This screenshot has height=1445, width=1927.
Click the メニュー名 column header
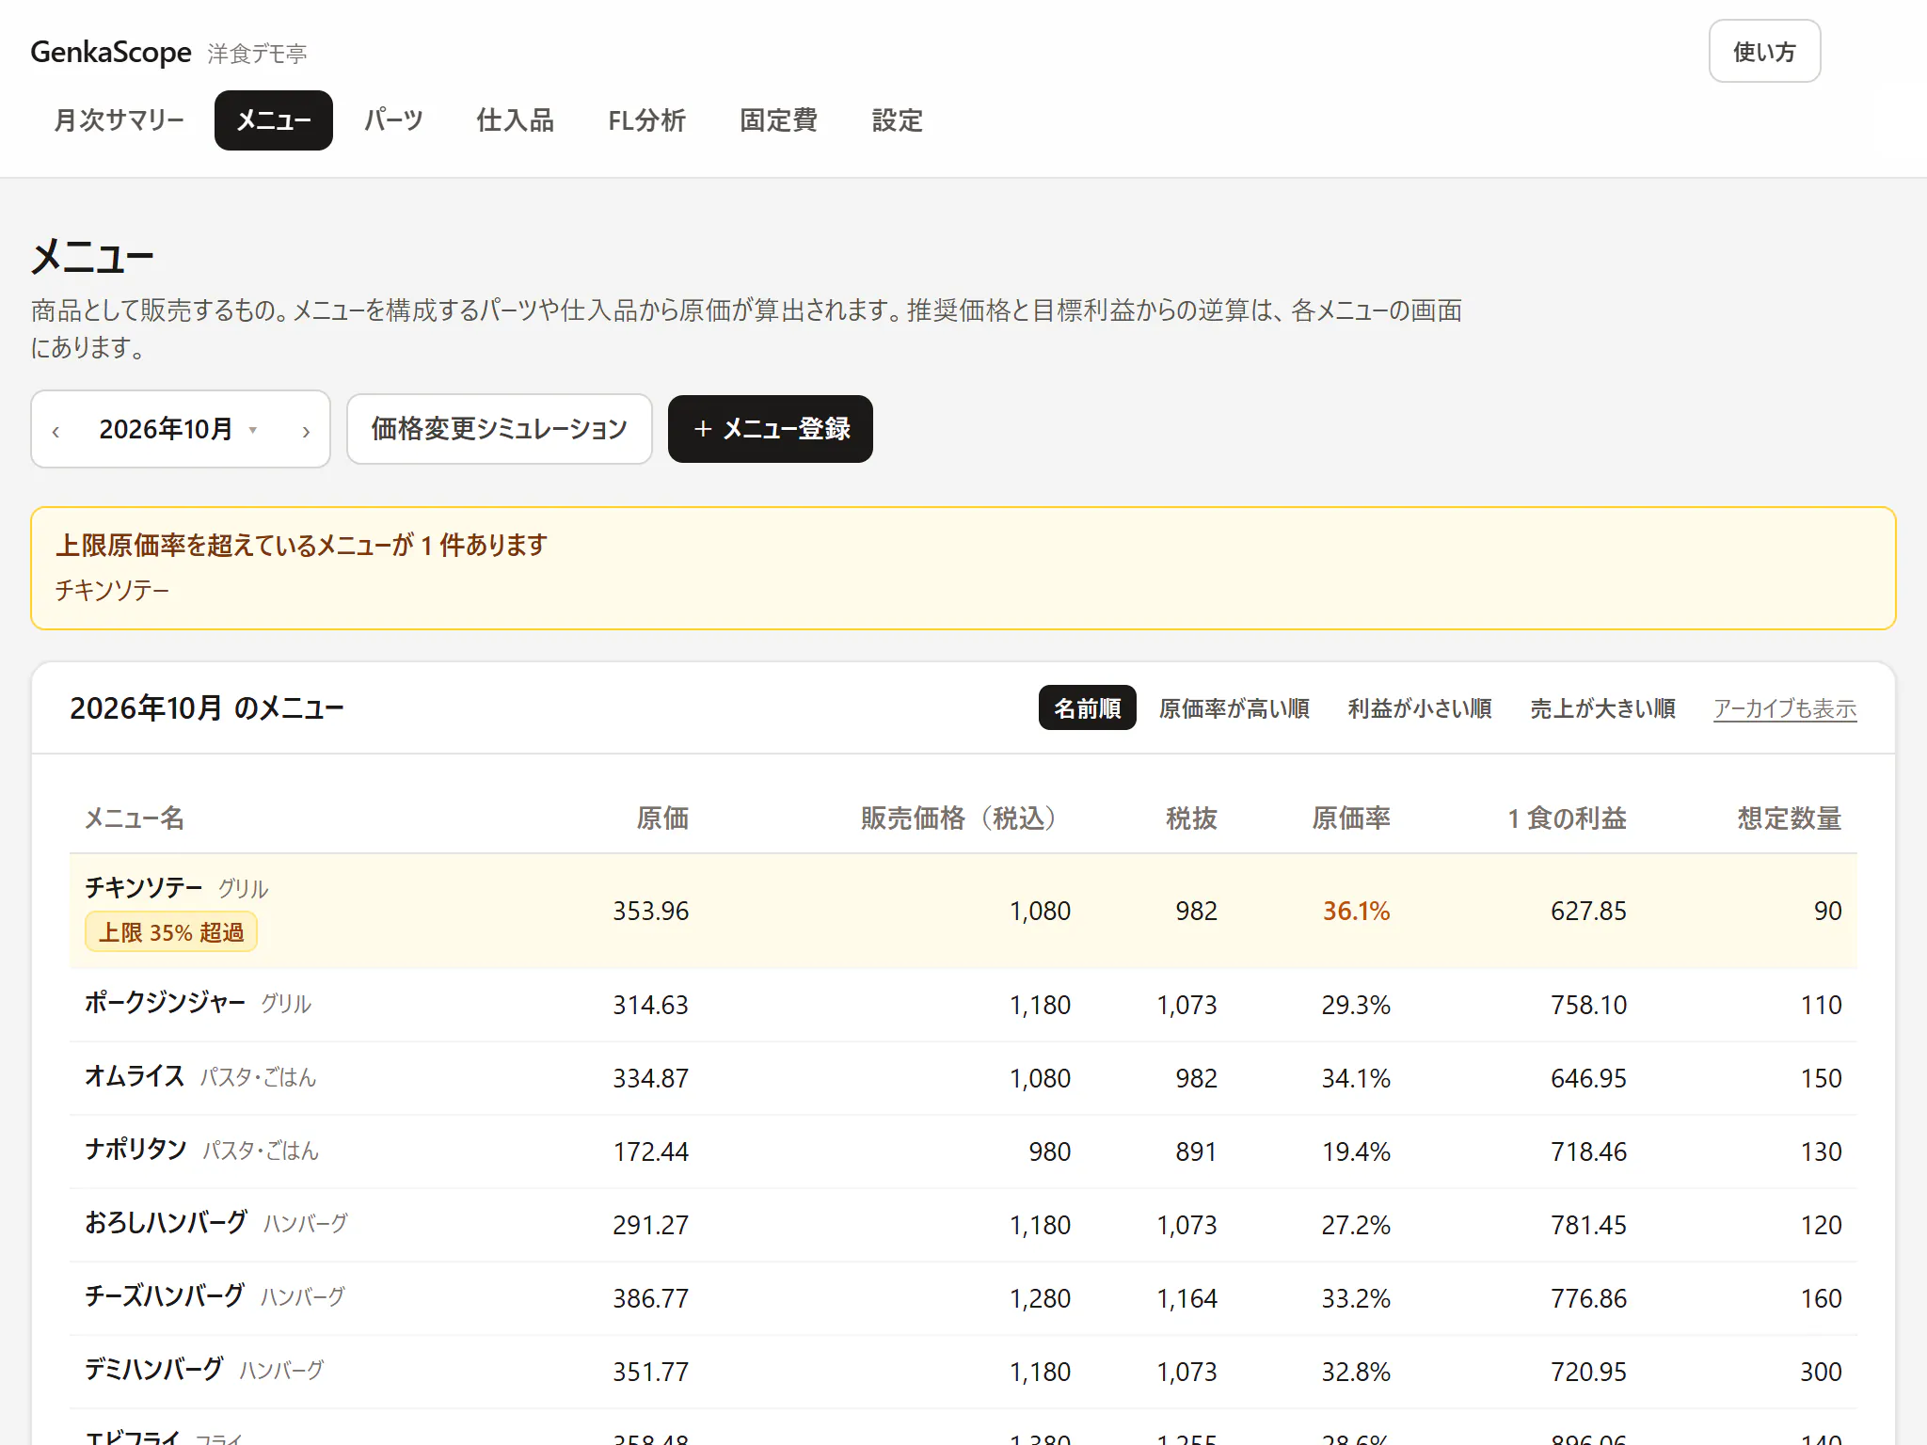(135, 818)
